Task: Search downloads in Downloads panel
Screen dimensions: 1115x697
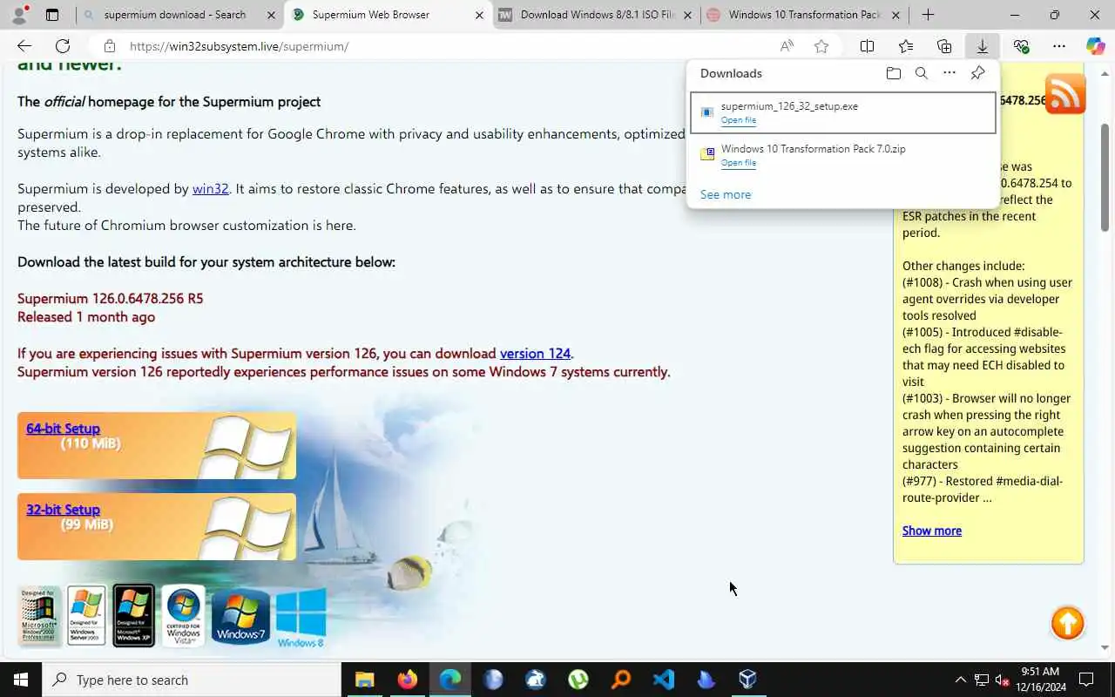Action: point(921,73)
